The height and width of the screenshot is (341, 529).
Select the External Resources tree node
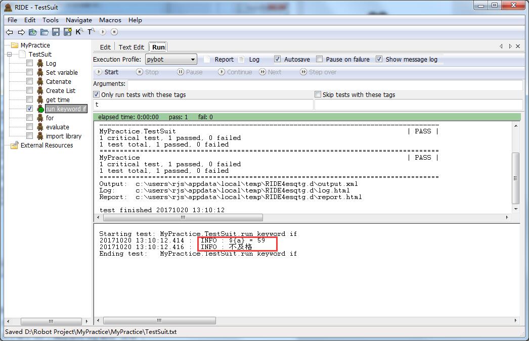(47, 145)
